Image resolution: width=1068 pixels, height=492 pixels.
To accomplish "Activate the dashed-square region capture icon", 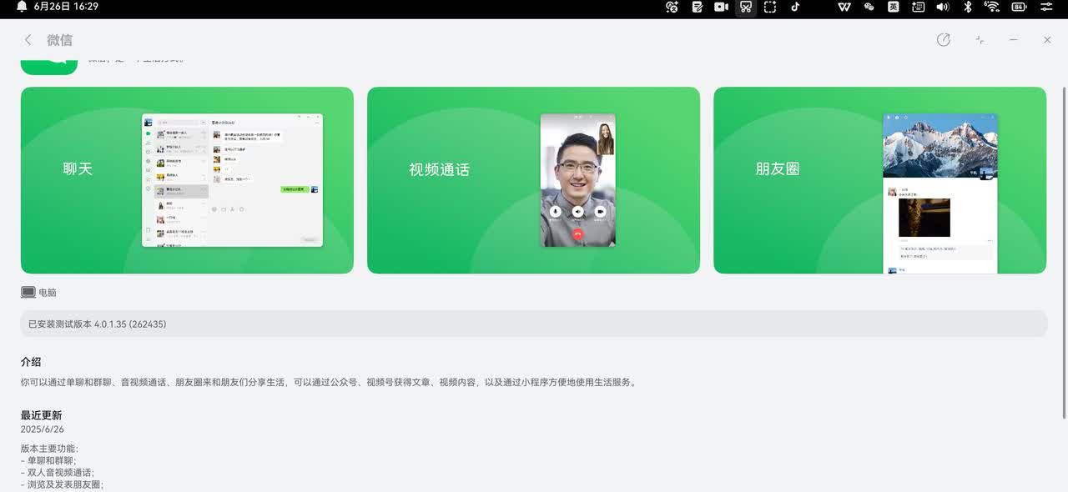I will [770, 7].
